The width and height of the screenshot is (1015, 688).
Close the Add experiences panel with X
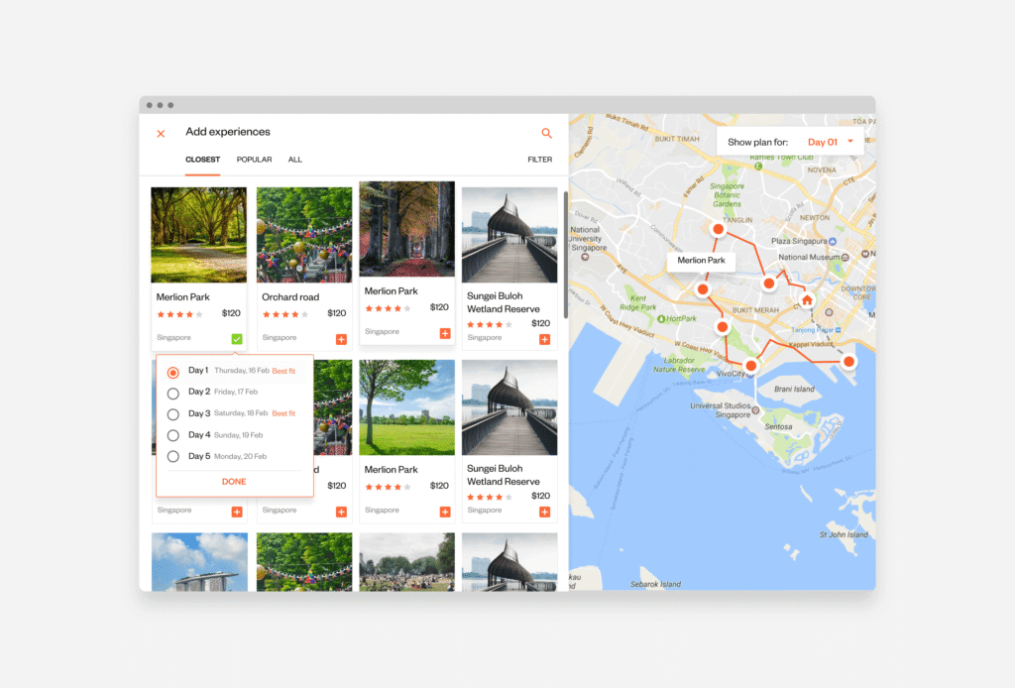pos(161,133)
